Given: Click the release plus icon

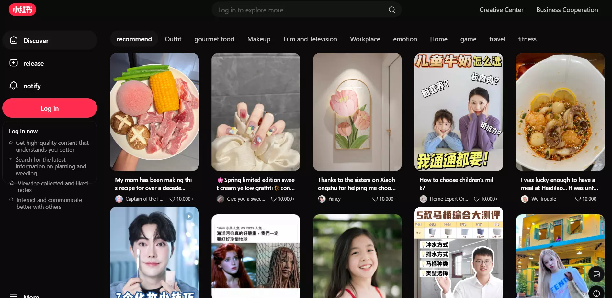Looking at the screenshot, I should point(14,63).
